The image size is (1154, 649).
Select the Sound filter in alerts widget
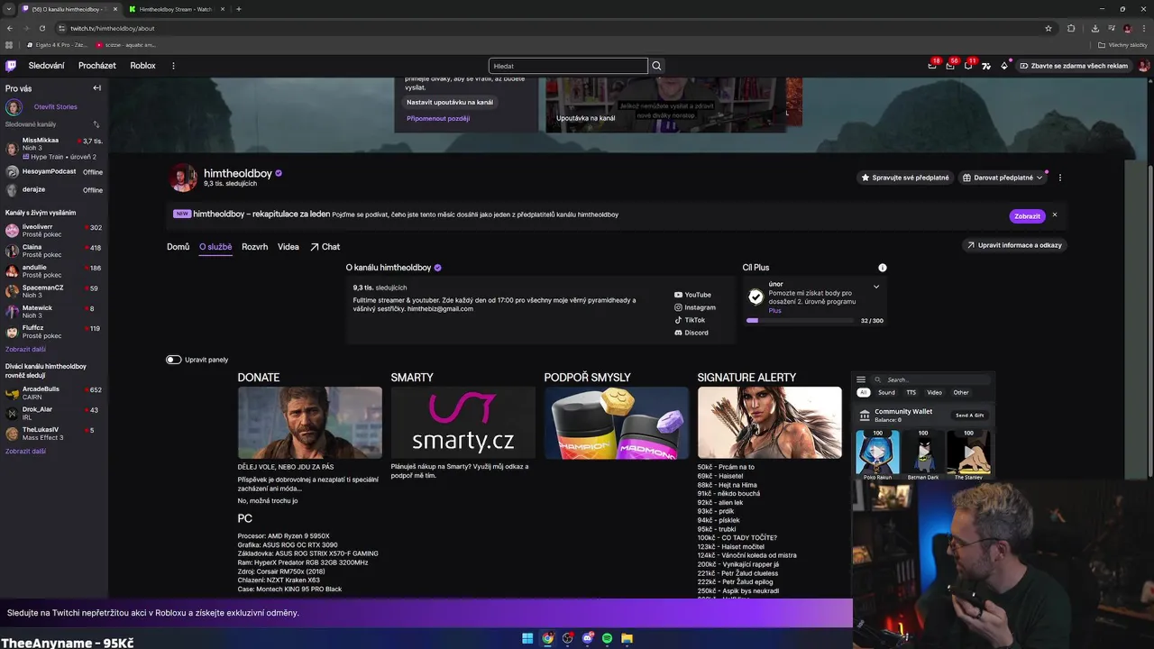coord(887,392)
